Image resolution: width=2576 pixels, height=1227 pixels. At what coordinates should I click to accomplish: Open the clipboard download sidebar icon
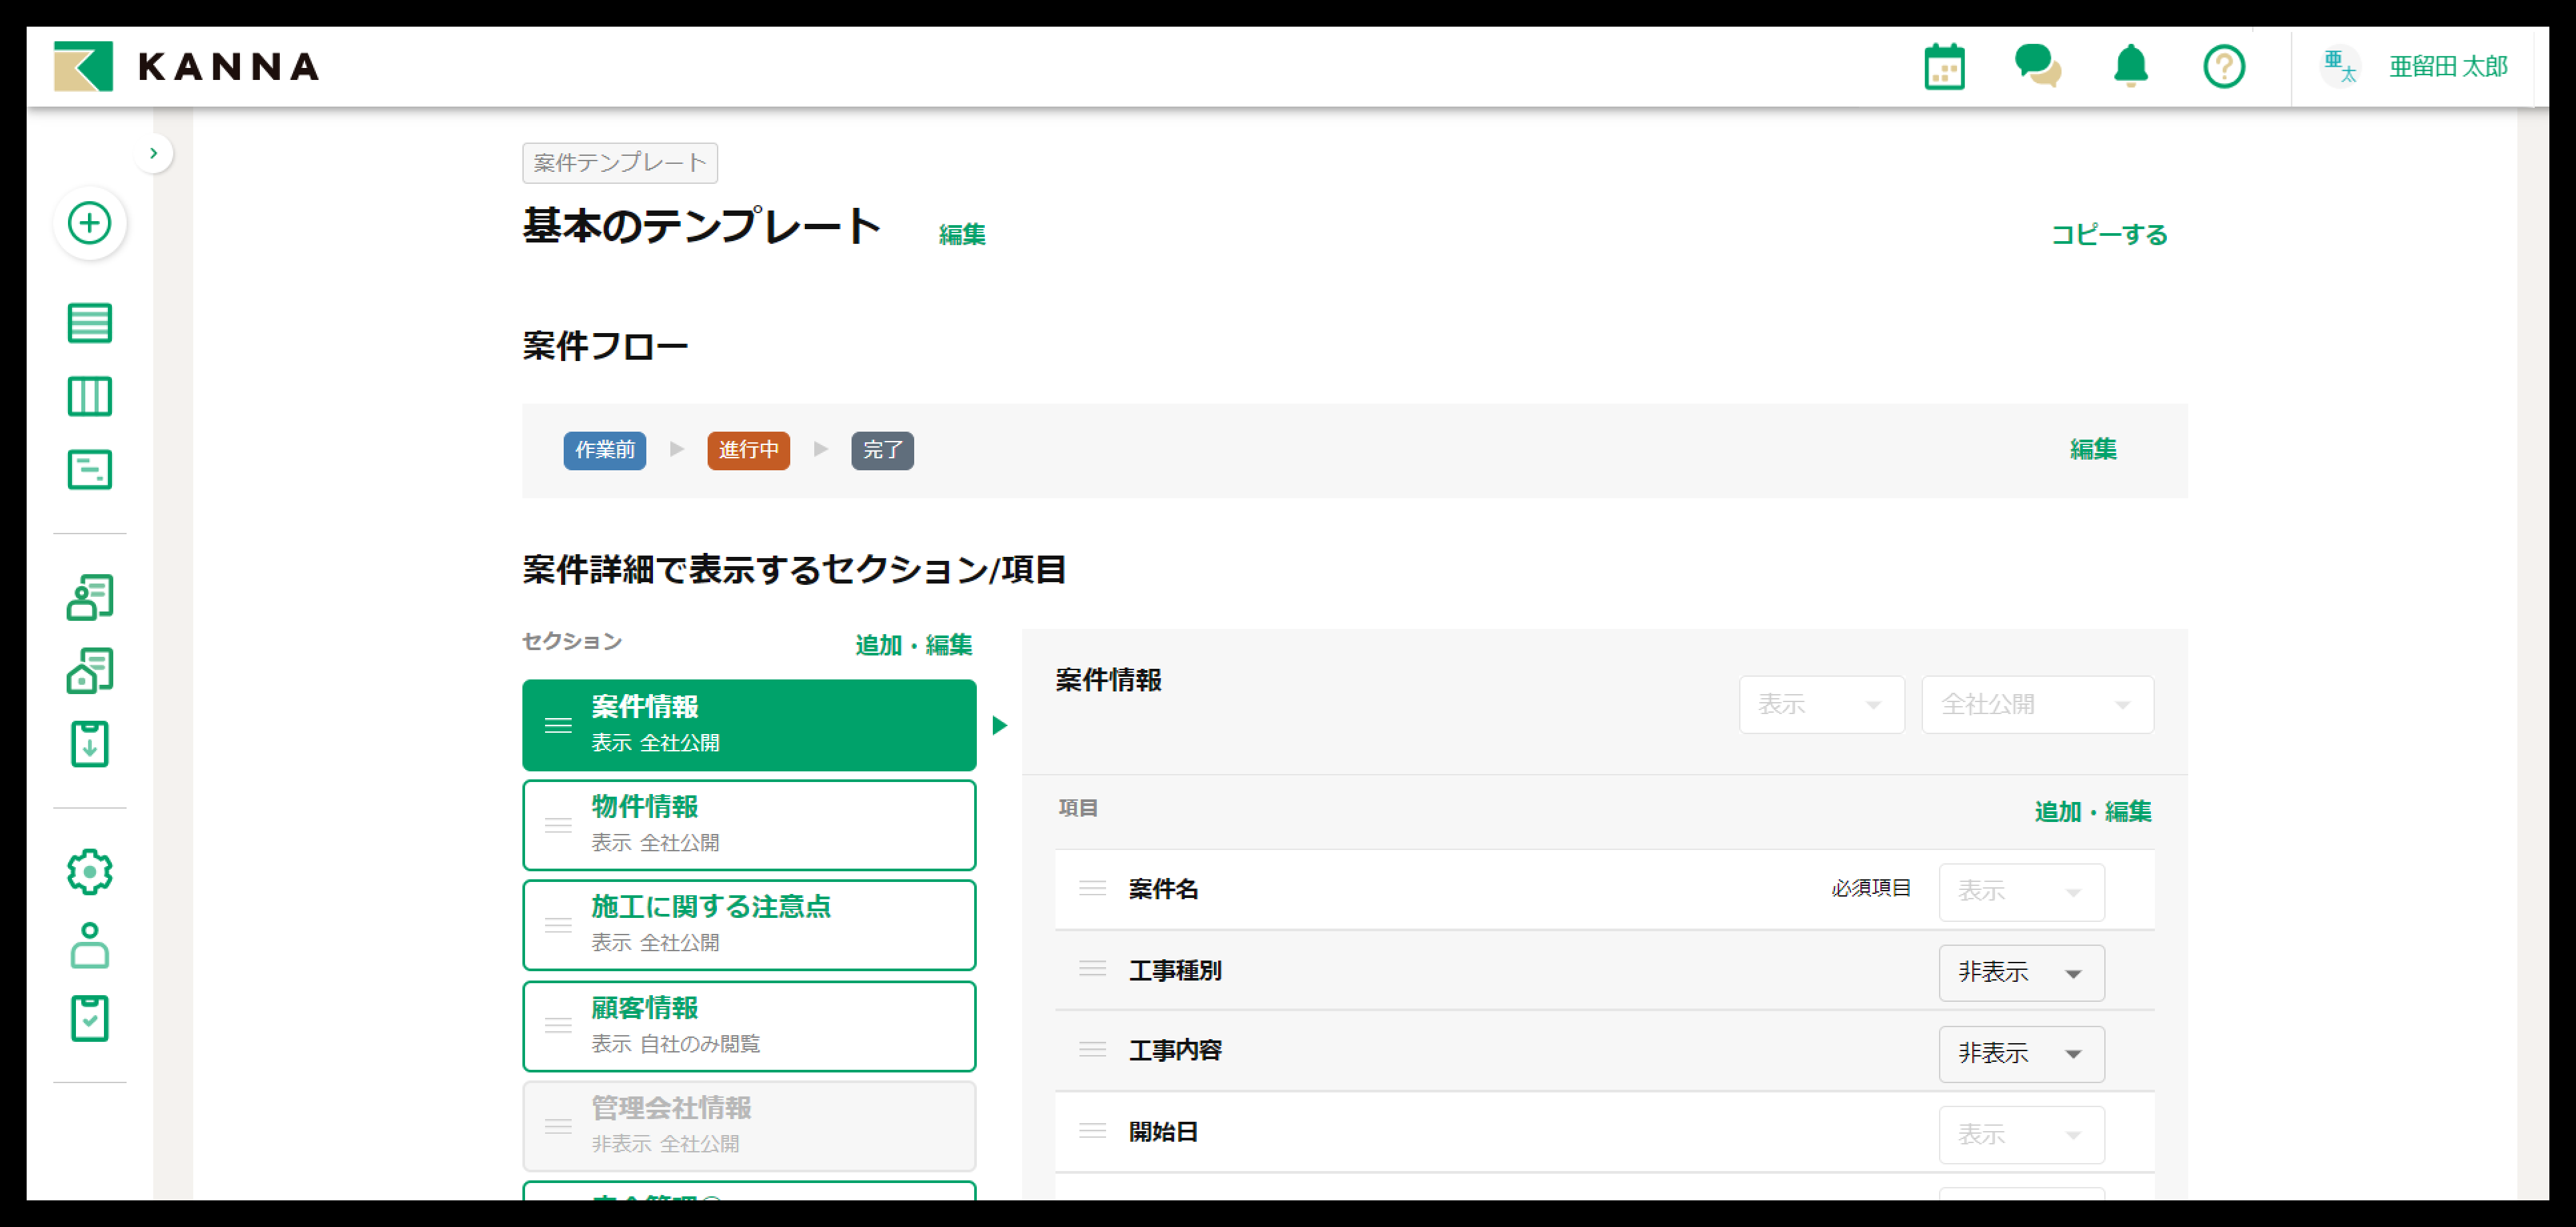point(90,744)
